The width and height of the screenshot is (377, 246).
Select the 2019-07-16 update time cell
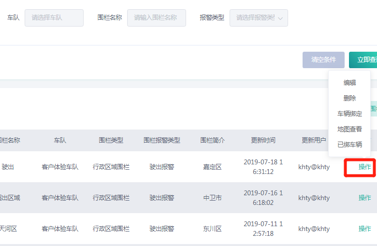(263, 198)
